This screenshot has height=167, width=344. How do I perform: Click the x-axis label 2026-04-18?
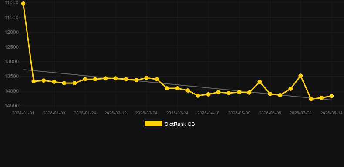click(x=208, y=113)
